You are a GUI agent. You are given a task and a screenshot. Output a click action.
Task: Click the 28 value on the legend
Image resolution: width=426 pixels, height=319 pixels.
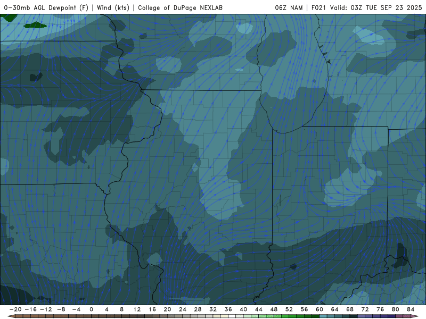(198, 309)
